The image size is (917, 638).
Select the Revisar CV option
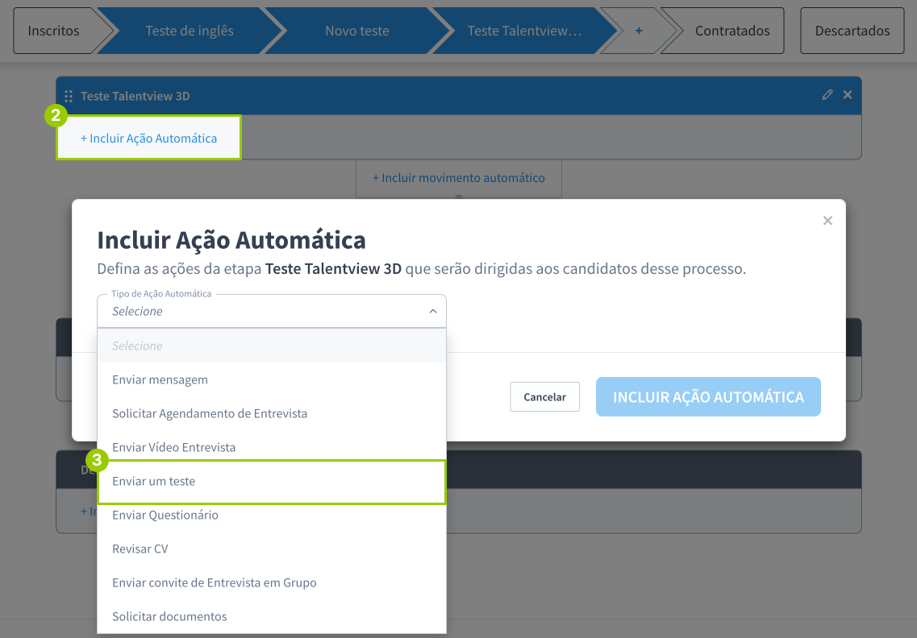point(140,549)
